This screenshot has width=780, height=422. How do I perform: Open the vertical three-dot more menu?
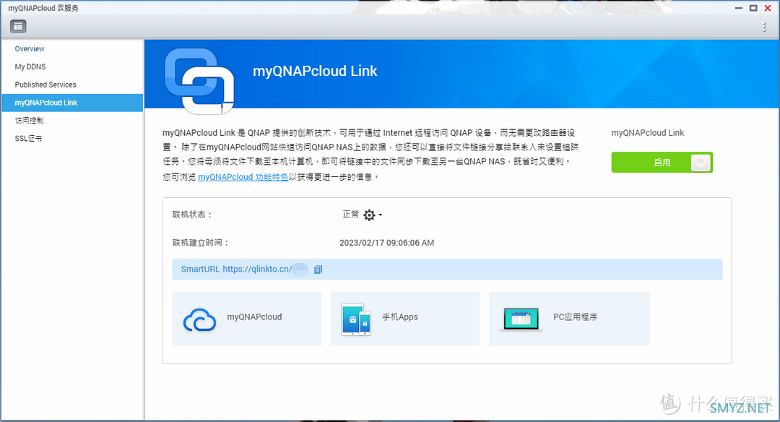pyautogui.click(x=764, y=27)
